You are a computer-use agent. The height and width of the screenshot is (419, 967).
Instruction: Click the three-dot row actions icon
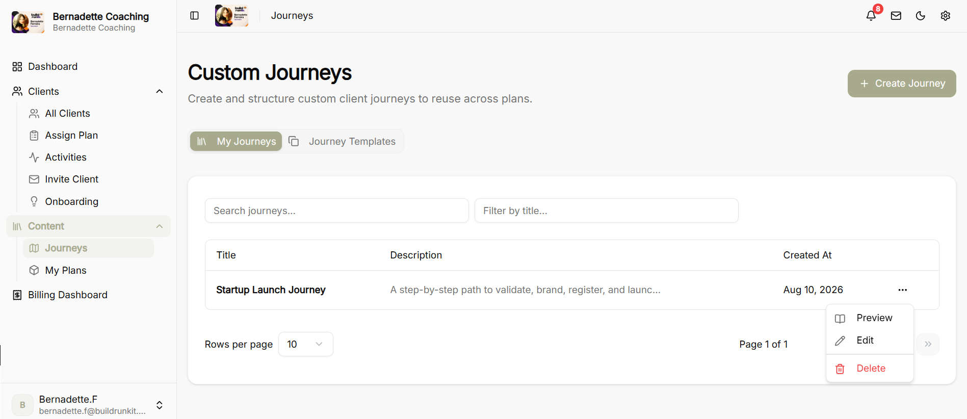[903, 290]
